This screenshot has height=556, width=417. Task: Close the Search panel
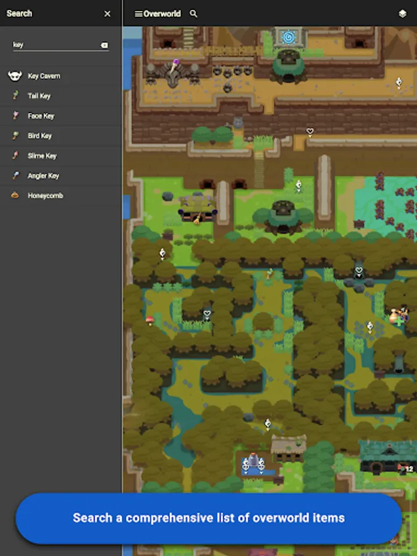click(x=107, y=14)
